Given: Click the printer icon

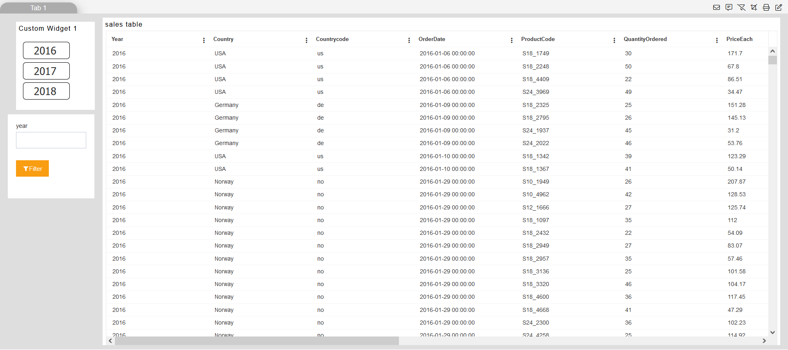Looking at the screenshot, I should click(766, 7).
